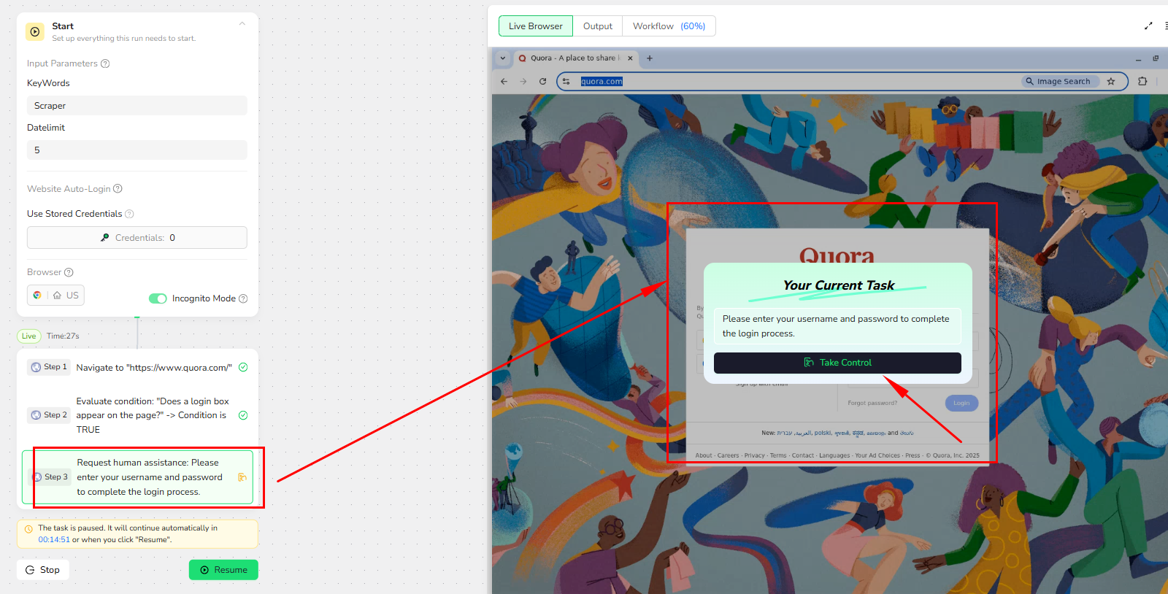1168x594 pixels.
Task: Click the Stop button
Action: click(43, 570)
